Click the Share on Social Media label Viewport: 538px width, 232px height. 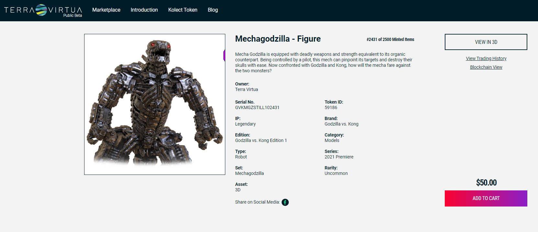point(257,202)
